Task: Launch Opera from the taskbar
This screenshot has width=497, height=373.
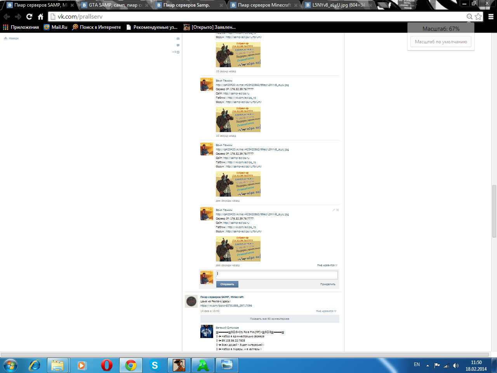Action: pyautogui.click(x=106, y=365)
